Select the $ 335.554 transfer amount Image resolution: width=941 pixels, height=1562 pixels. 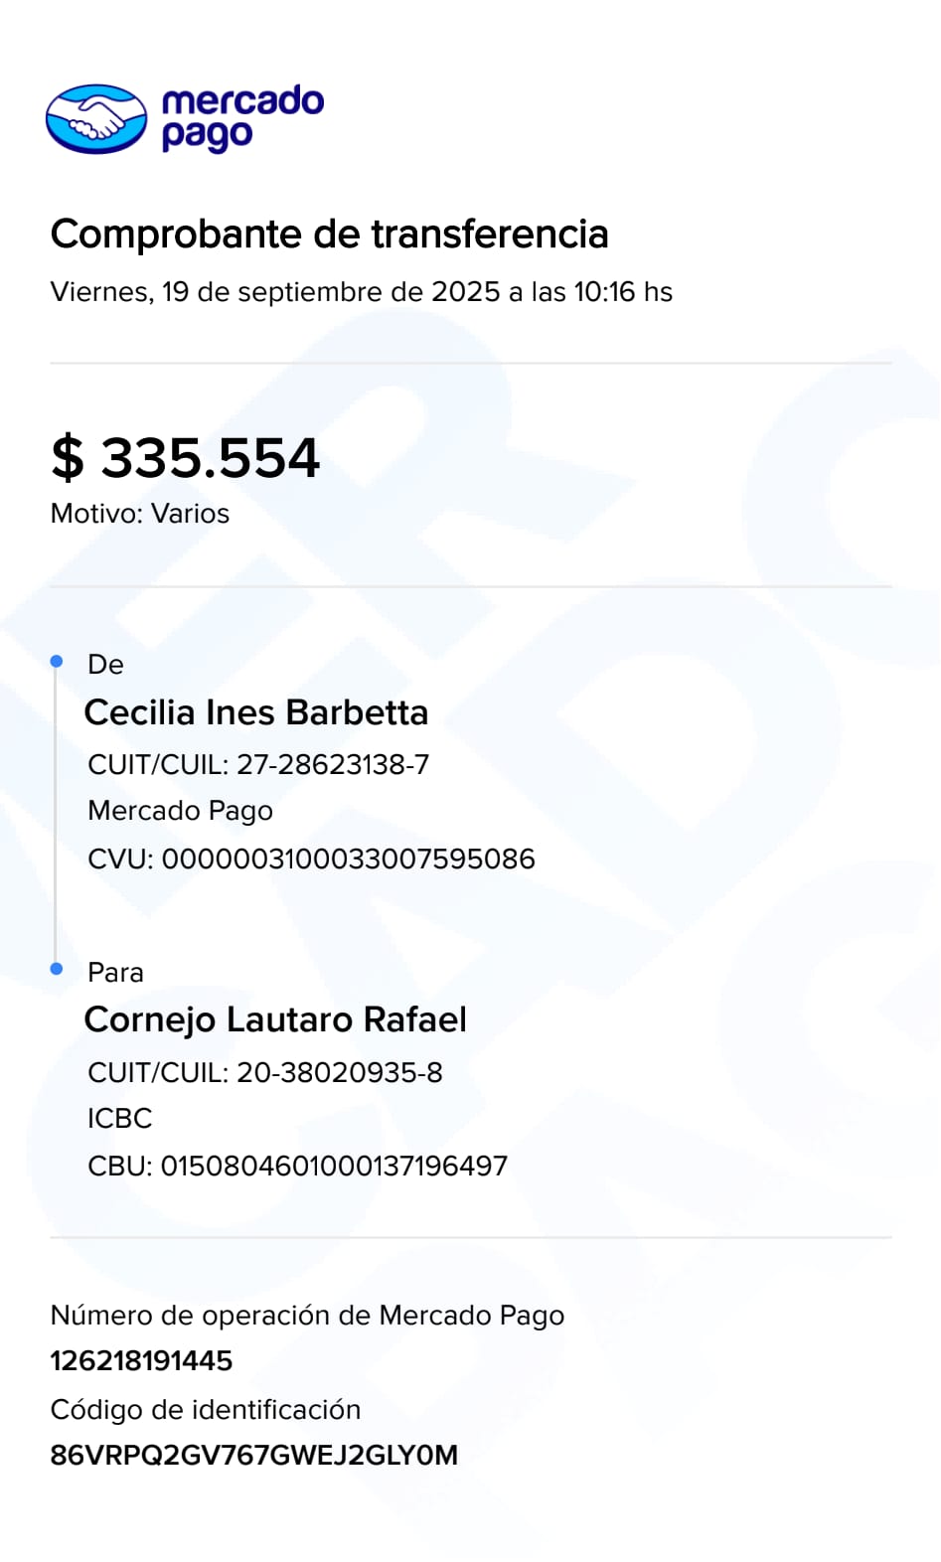coord(186,458)
